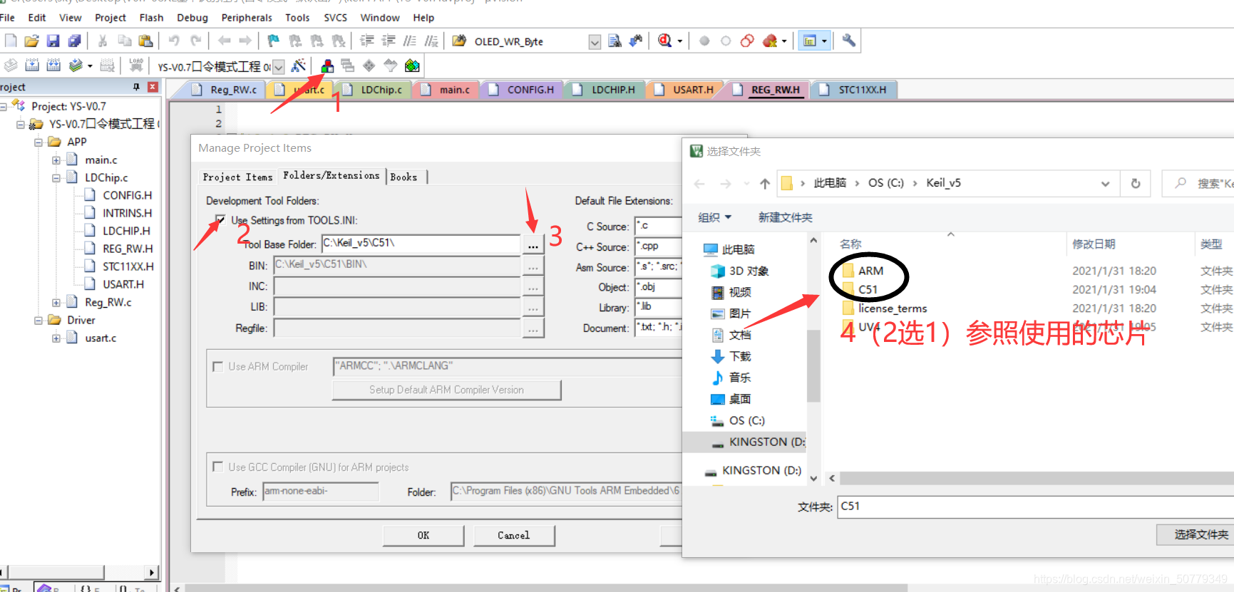The image size is (1234, 592).
Task: Refresh the folder dialog location
Action: pos(1136,183)
